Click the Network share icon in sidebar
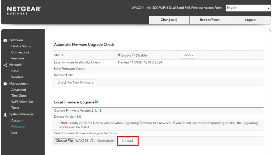This screenshot has height=155, width=272. 5,65
